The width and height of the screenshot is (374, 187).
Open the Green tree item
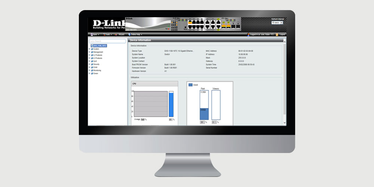point(96,73)
